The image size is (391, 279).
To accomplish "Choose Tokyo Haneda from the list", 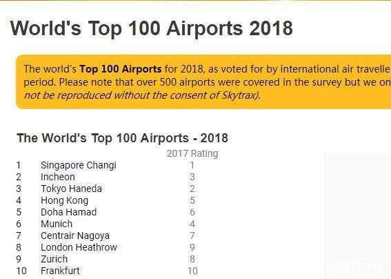I will point(71,189).
